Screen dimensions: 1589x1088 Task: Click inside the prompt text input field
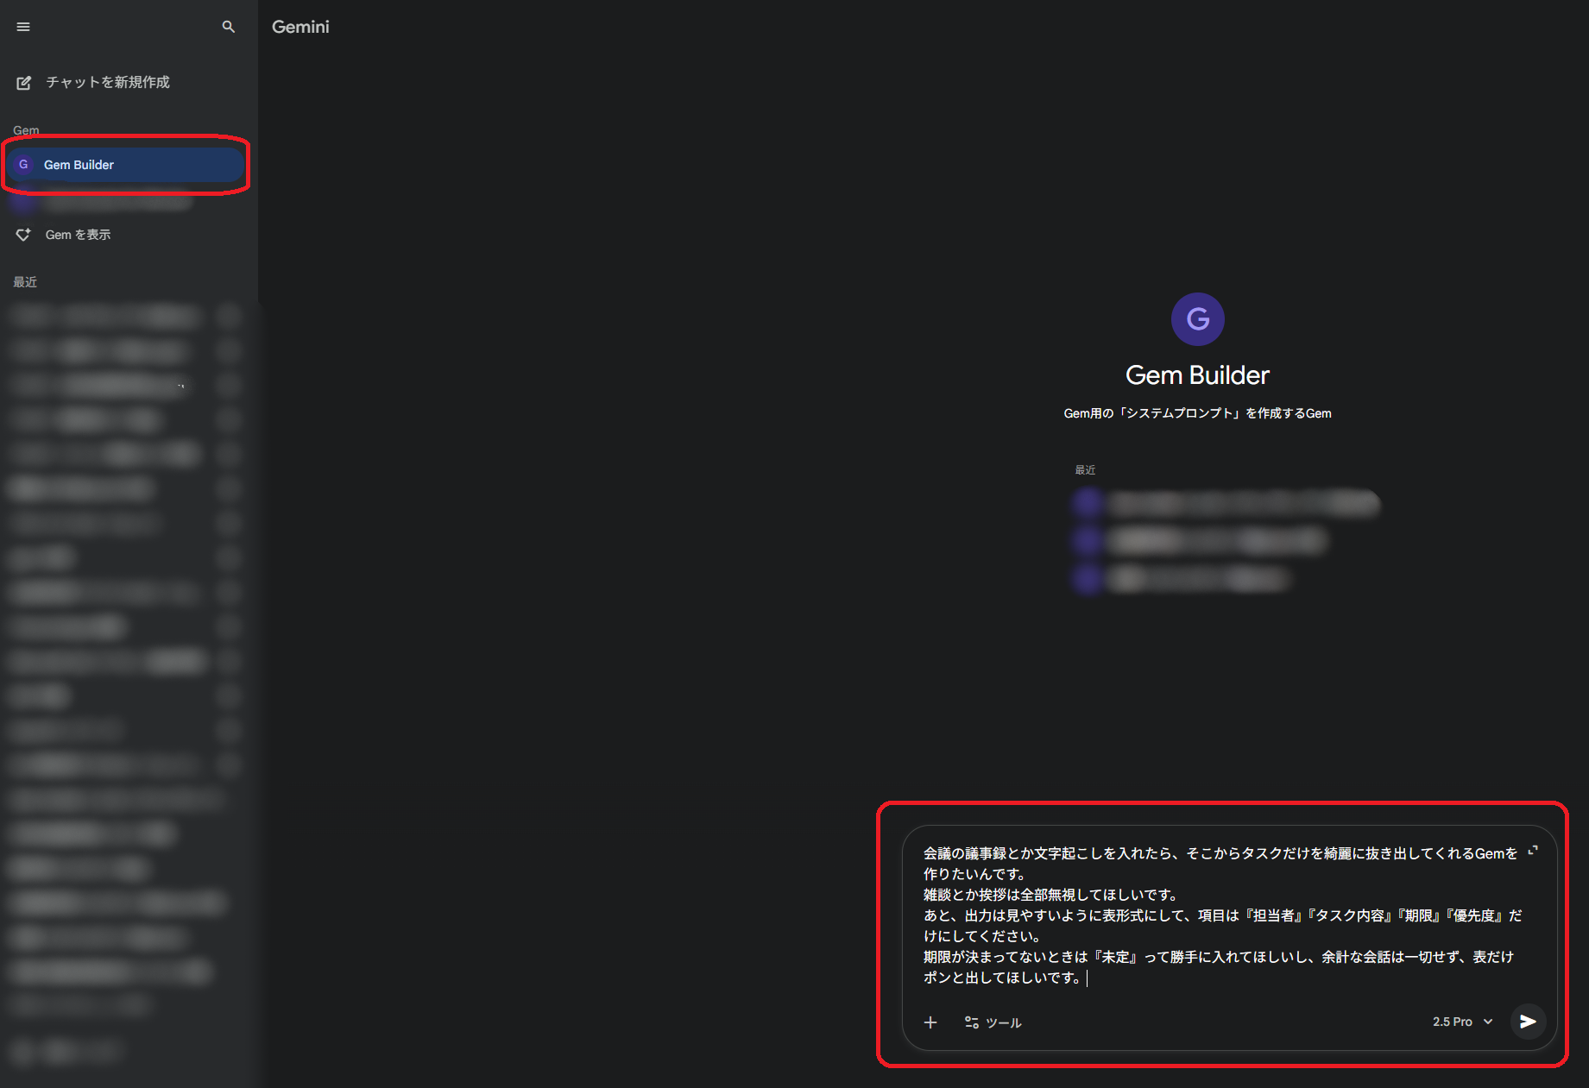pyautogui.click(x=1217, y=915)
